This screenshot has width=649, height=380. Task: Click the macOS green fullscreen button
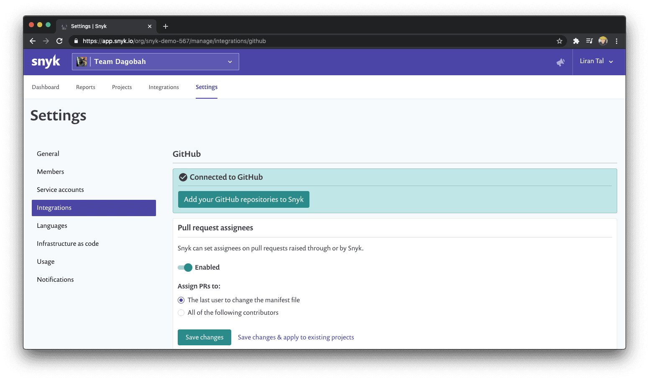[x=48, y=25]
